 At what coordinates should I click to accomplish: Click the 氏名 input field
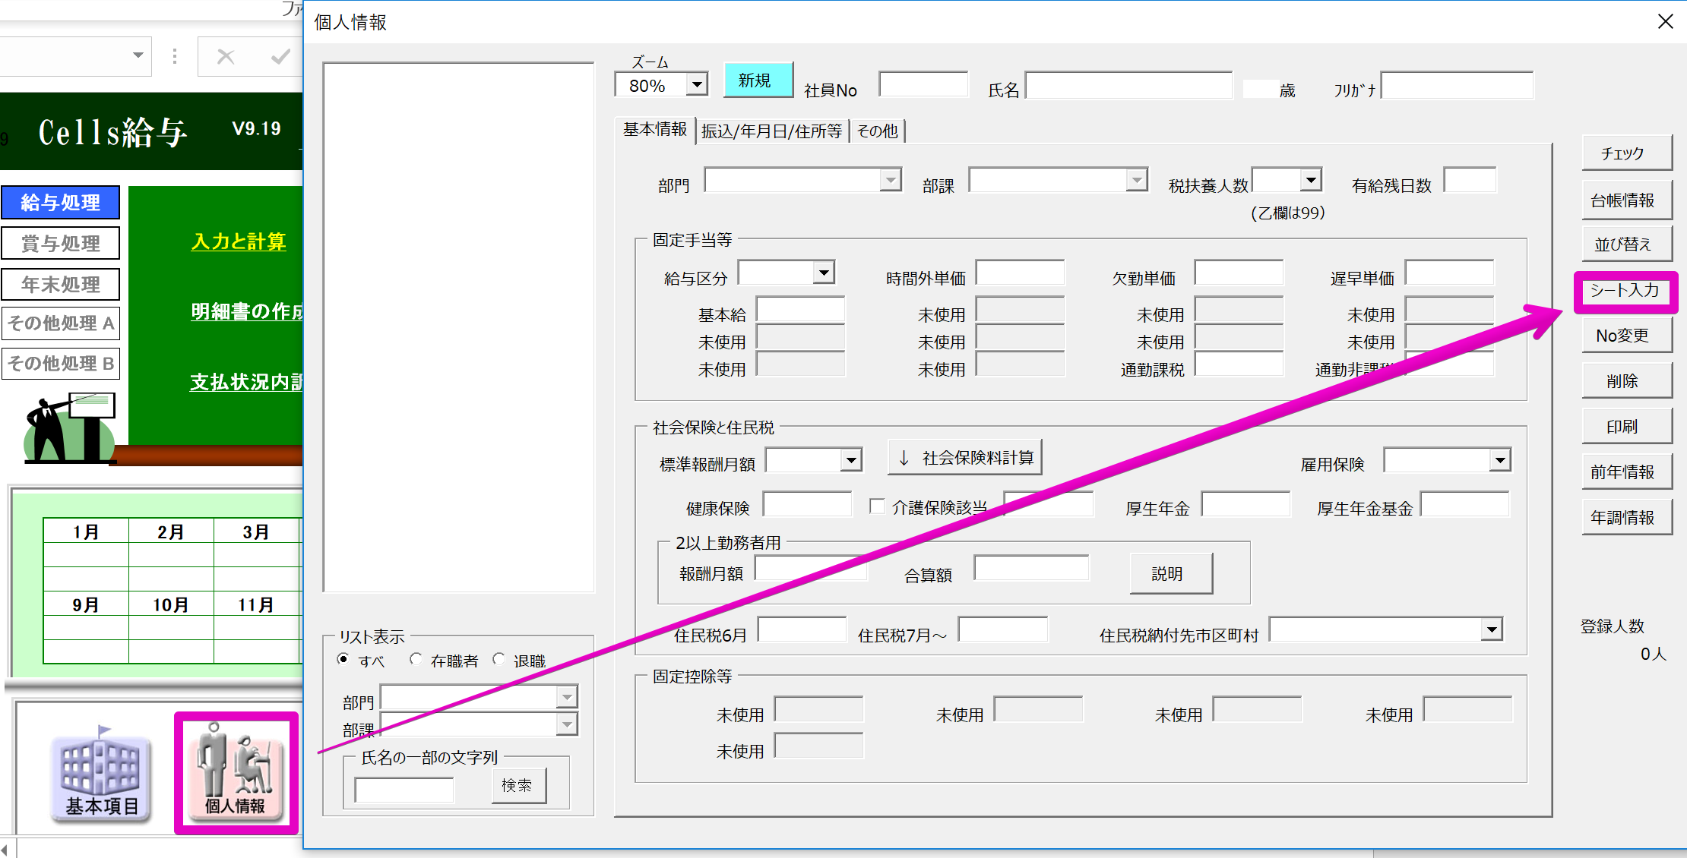click(1128, 84)
